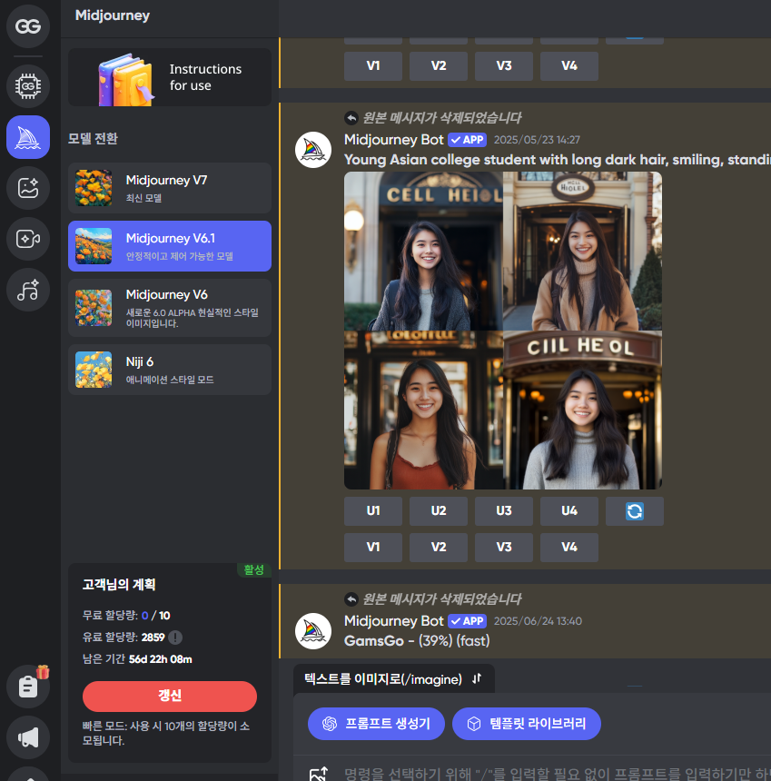Click the Niji 6 flower thumbnail
The image size is (771, 781).
94,370
